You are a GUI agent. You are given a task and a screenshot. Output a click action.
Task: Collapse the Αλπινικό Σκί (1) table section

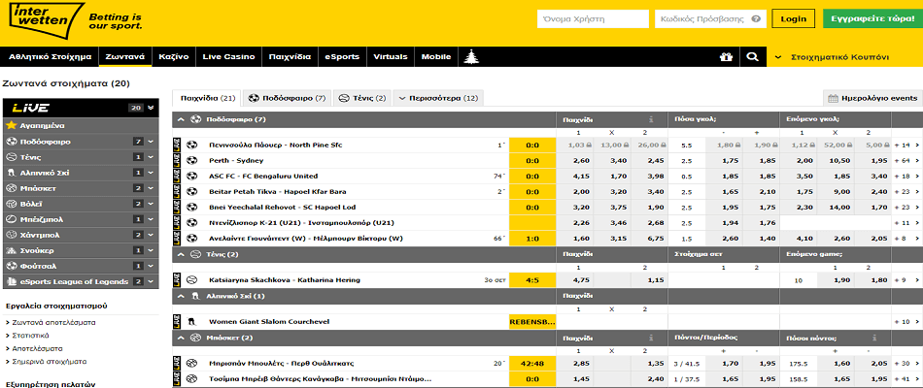click(x=182, y=296)
